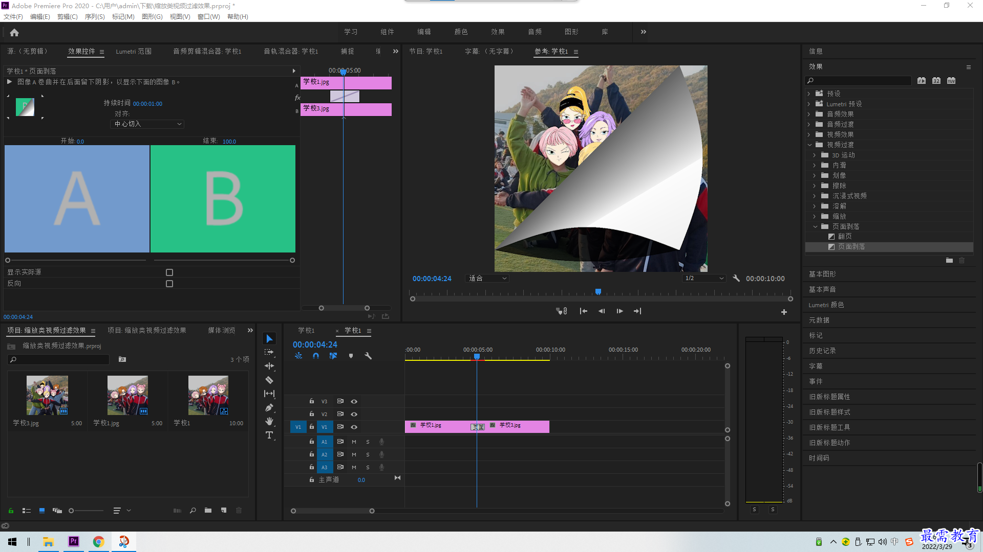Select the Ripple Edit tool
This screenshot has width=983, height=552.
pyautogui.click(x=269, y=366)
